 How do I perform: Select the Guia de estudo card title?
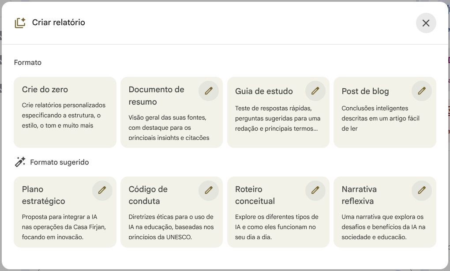(x=264, y=91)
